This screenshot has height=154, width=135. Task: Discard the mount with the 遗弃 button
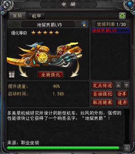coord(122,102)
